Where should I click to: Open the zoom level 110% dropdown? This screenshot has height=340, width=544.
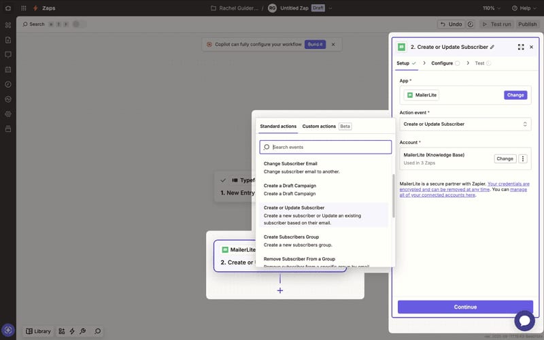pos(492,8)
